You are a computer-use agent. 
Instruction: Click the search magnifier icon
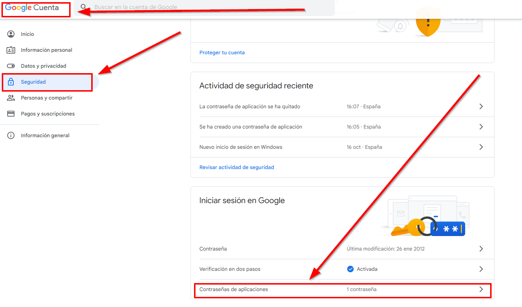84,7
